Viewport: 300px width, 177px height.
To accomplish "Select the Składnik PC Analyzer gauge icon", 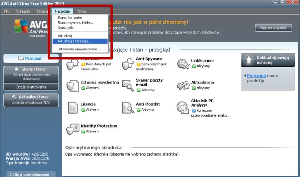I will [x=183, y=108].
